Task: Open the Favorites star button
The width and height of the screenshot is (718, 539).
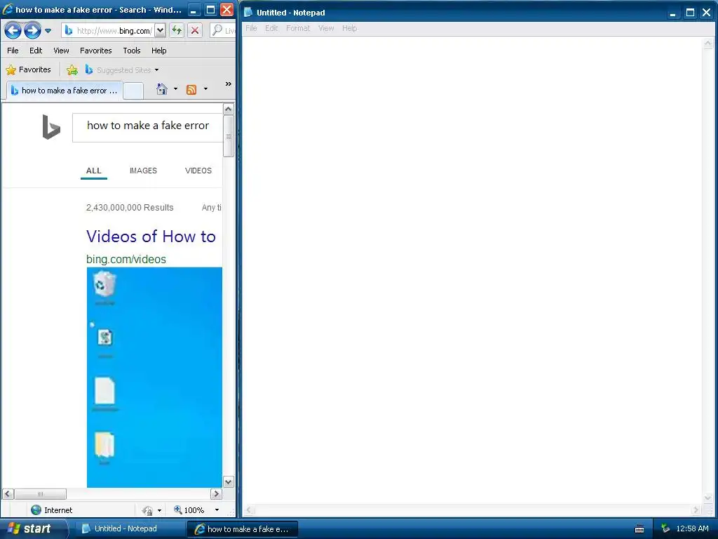Action: 28,69
